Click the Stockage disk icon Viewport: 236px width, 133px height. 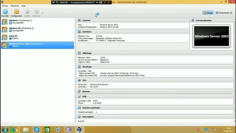coord(79,66)
